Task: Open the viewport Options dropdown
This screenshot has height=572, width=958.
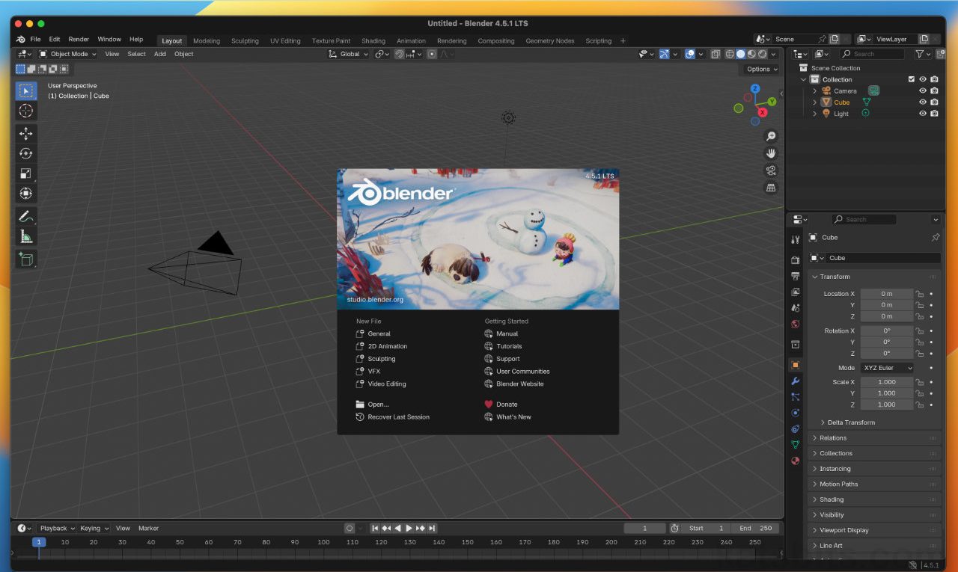Action: (762, 69)
